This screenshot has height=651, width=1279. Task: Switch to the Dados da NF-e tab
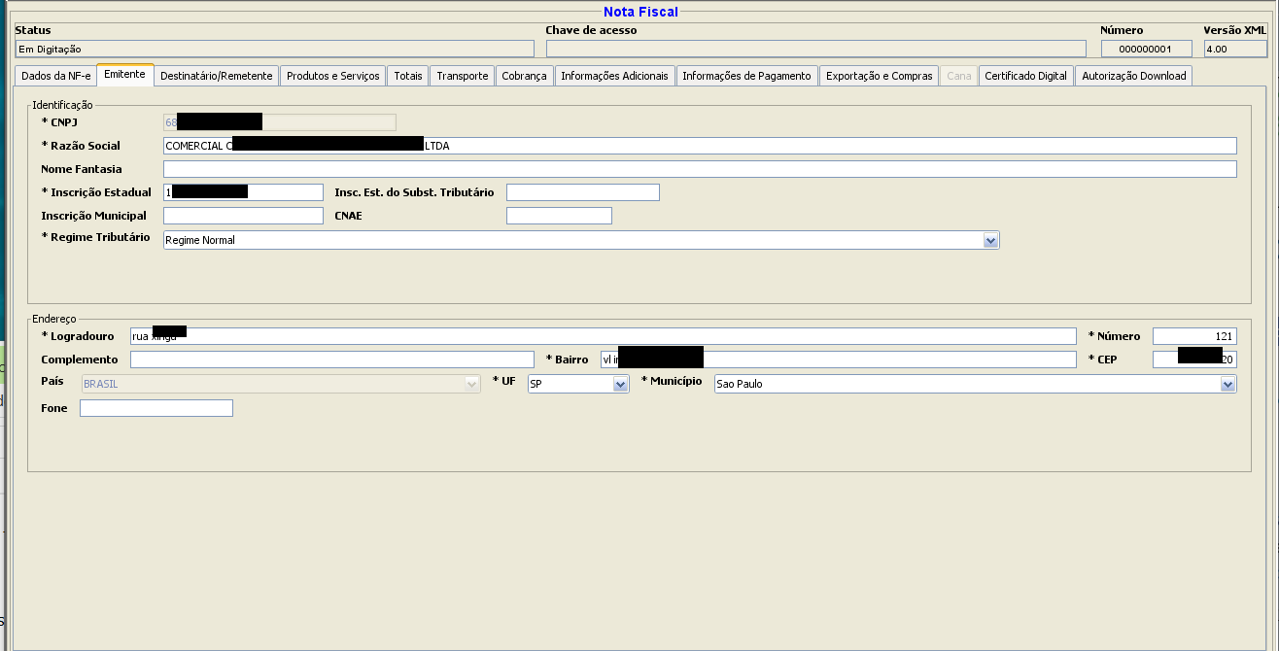click(55, 76)
